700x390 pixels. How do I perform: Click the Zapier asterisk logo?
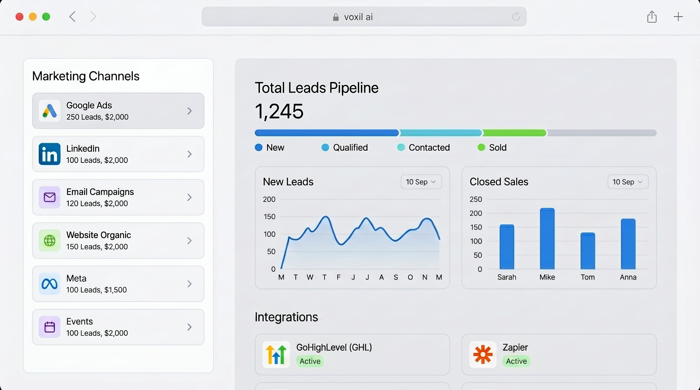click(x=483, y=354)
